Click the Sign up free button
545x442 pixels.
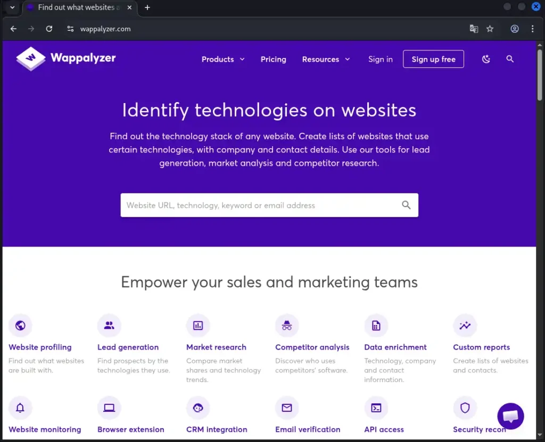coord(433,59)
